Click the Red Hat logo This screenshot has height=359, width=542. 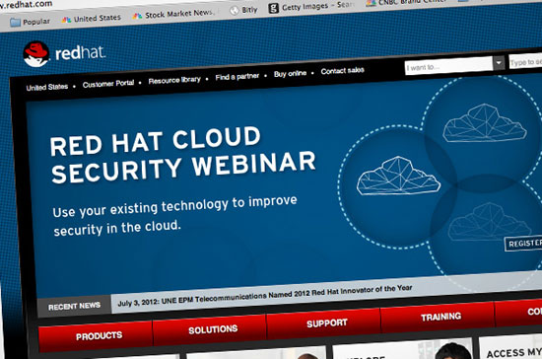[x=64, y=54]
